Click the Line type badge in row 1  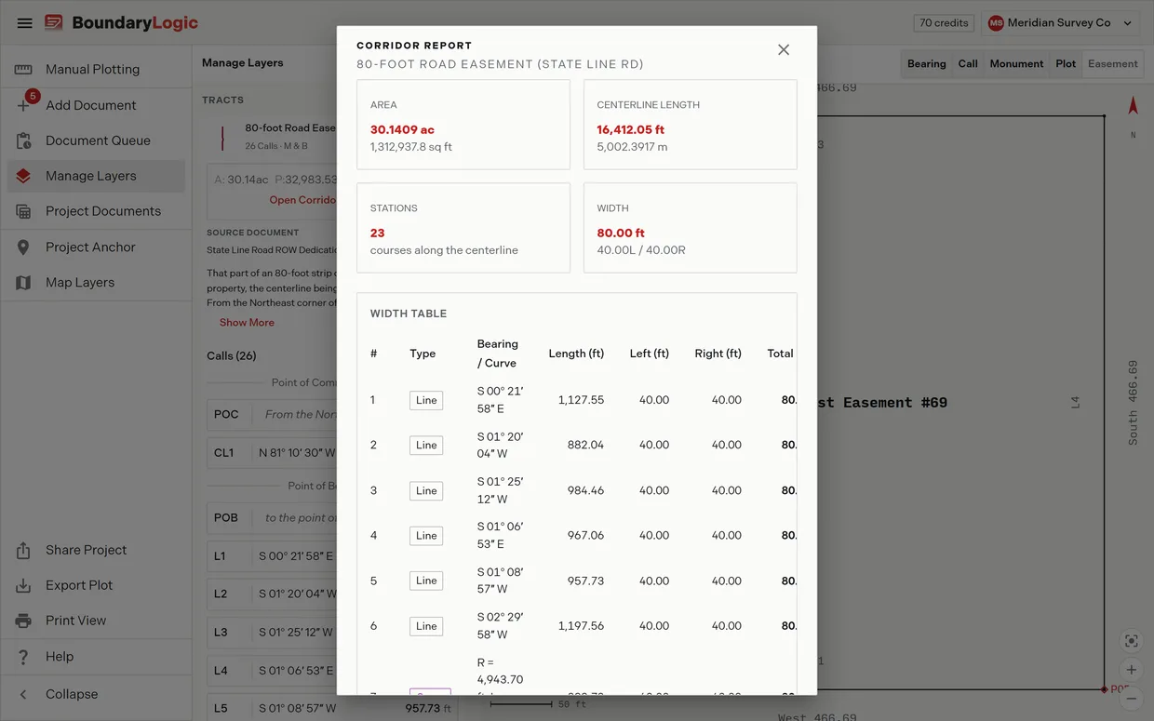pyautogui.click(x=426, y=400)
